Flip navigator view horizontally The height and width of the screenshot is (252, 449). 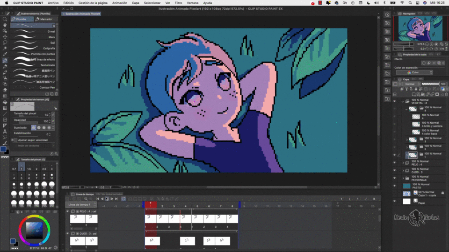coord(442,49)
